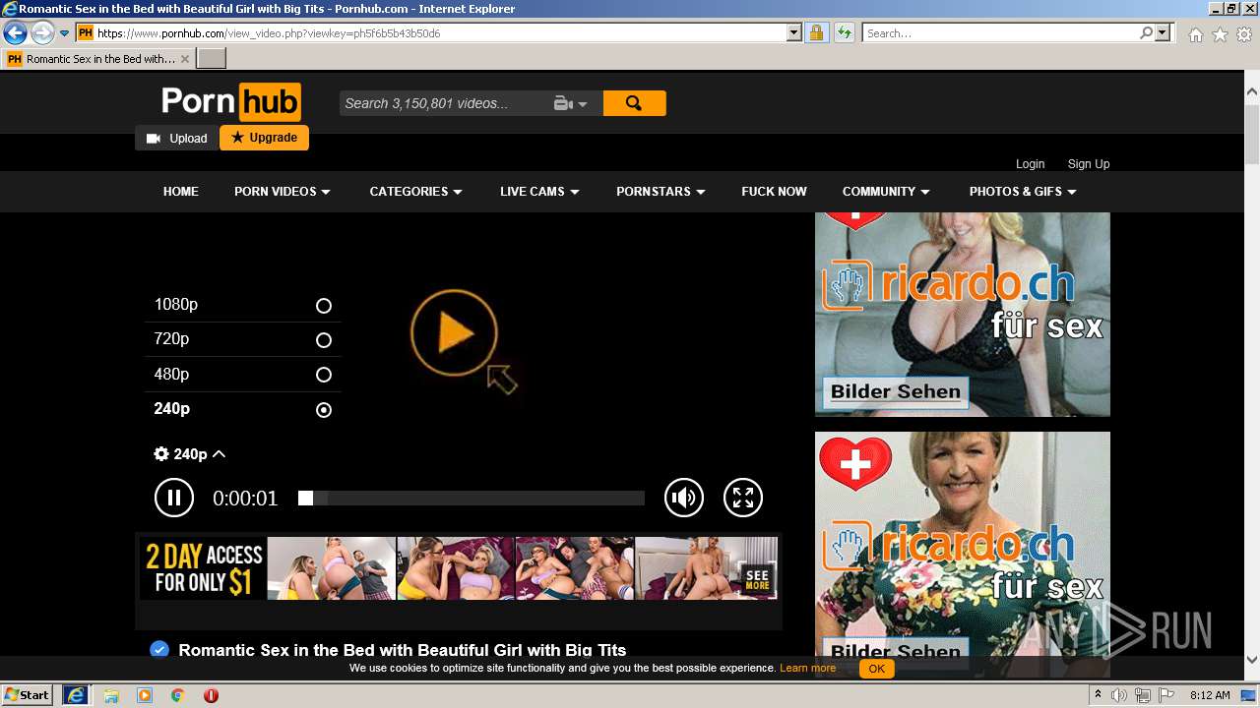The height and width of the screenshot is (708, 1260).
Task: Open the Login link
Action: (x=1030, y=164)
